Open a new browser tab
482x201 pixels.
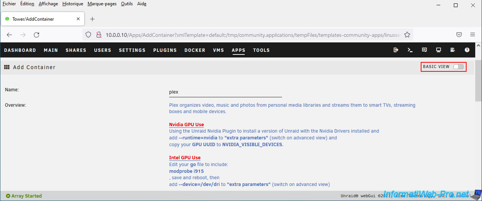(x=92, y=19)
